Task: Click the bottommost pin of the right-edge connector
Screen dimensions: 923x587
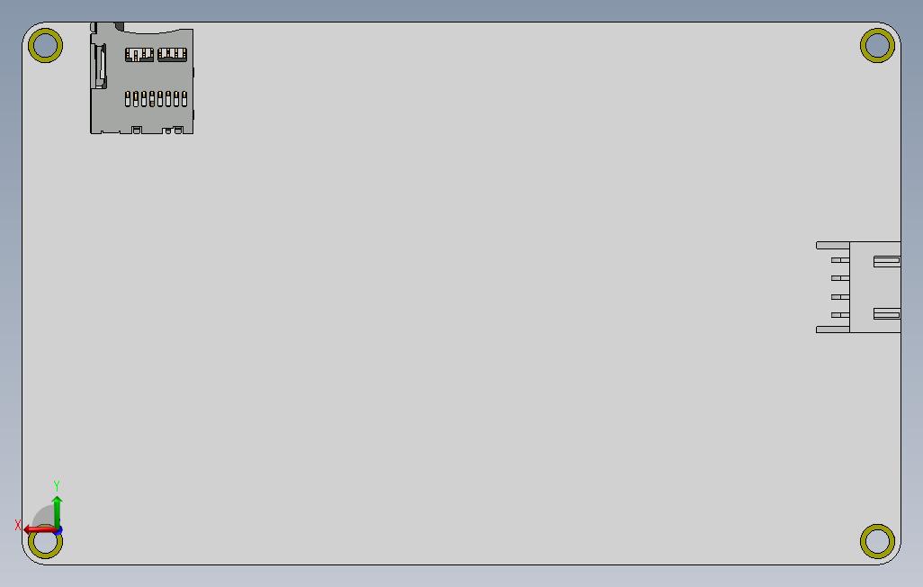Action: pos(840,315)
